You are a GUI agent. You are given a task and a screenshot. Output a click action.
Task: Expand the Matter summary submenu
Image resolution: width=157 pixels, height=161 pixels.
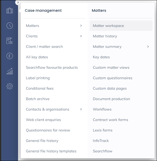(x=148, y=47)
